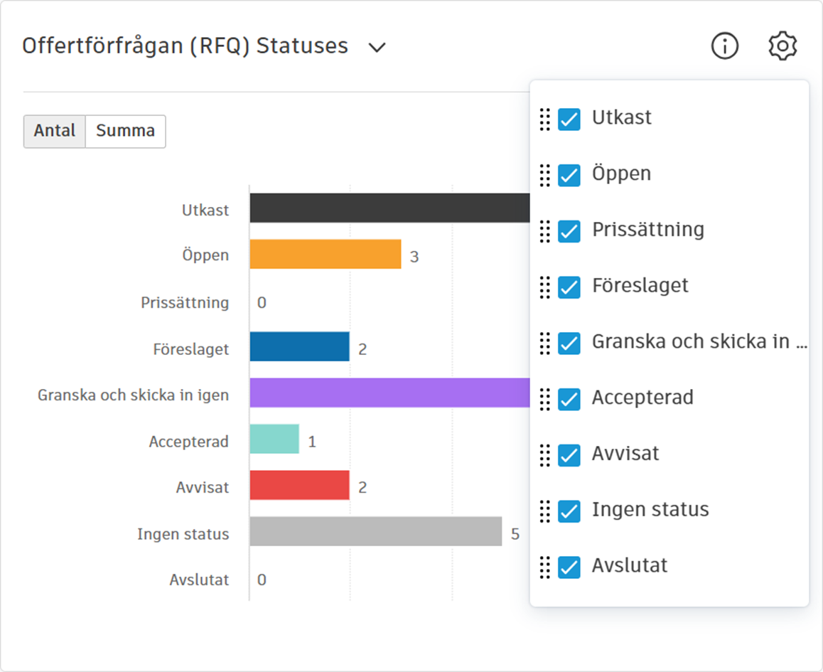
Task: Click the info circle icon
Action: [x=725, y=46]
